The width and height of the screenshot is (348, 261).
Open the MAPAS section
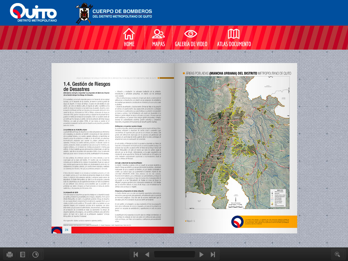click(158, 38)
